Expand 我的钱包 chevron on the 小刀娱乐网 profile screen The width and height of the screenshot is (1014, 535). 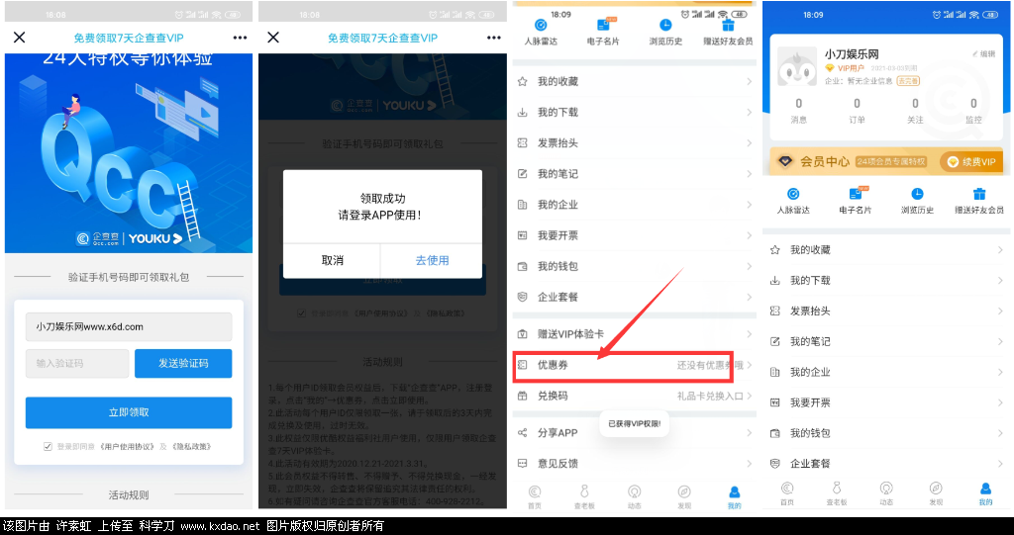[1000, 433]
